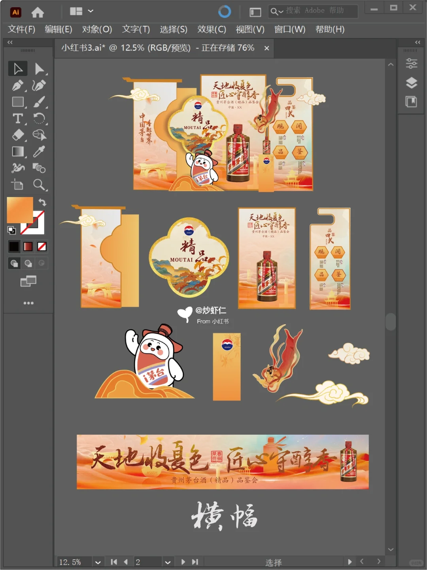The height and width of the screenshot is (570, 427).
Task: Open Edit Toolbar three dots
Action: pyautogui.click(x=28, y=303)
